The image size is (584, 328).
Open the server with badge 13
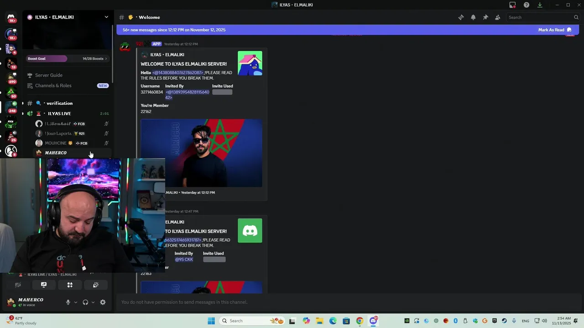tap(11, 63)
